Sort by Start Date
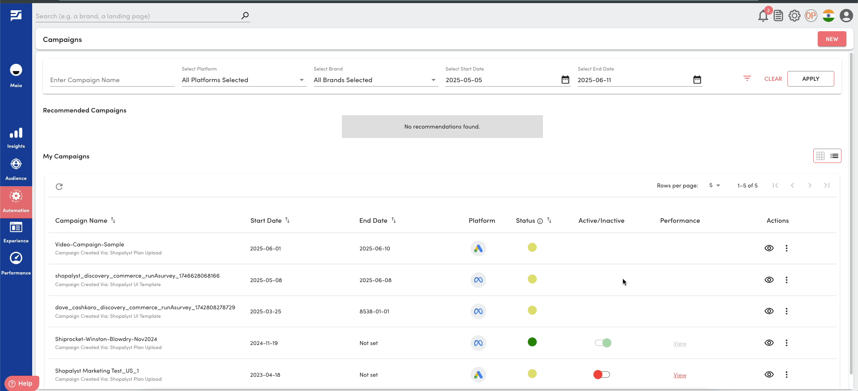This screenshot has width=858, height=391. click(x=287, y=220)
